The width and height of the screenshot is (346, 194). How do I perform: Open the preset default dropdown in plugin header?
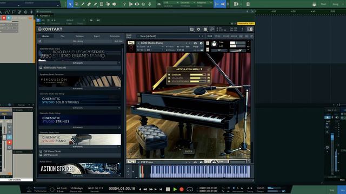(75, 20)
